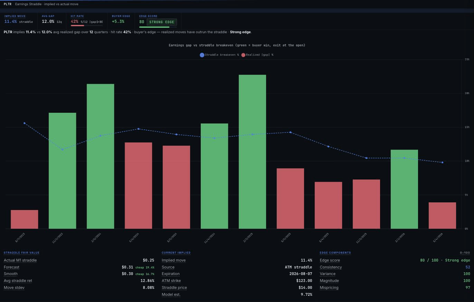The image size is (474, 302).
Task: Select the 2/5/2024 green bar
Action: coord(101,156)
